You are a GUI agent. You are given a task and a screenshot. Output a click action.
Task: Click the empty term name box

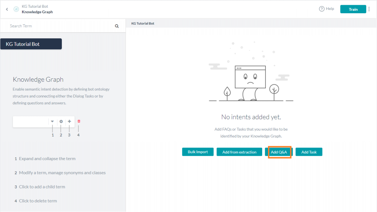coord(31,121)
